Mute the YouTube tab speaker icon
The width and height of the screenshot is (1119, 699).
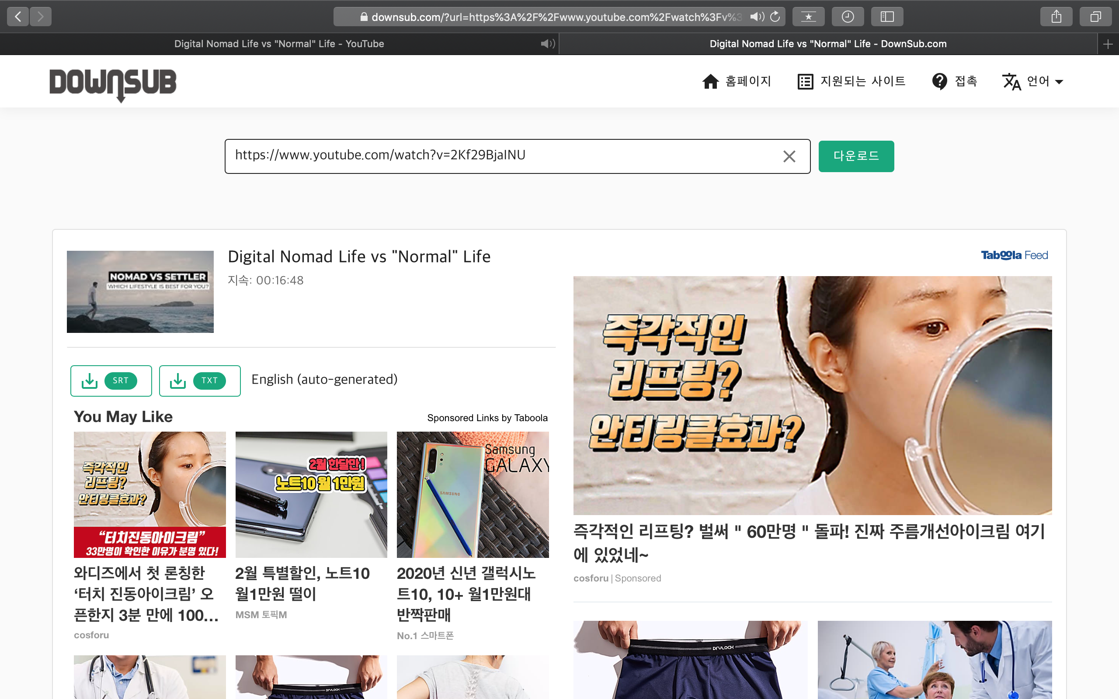pyautogui.click(x=547, y=44)
